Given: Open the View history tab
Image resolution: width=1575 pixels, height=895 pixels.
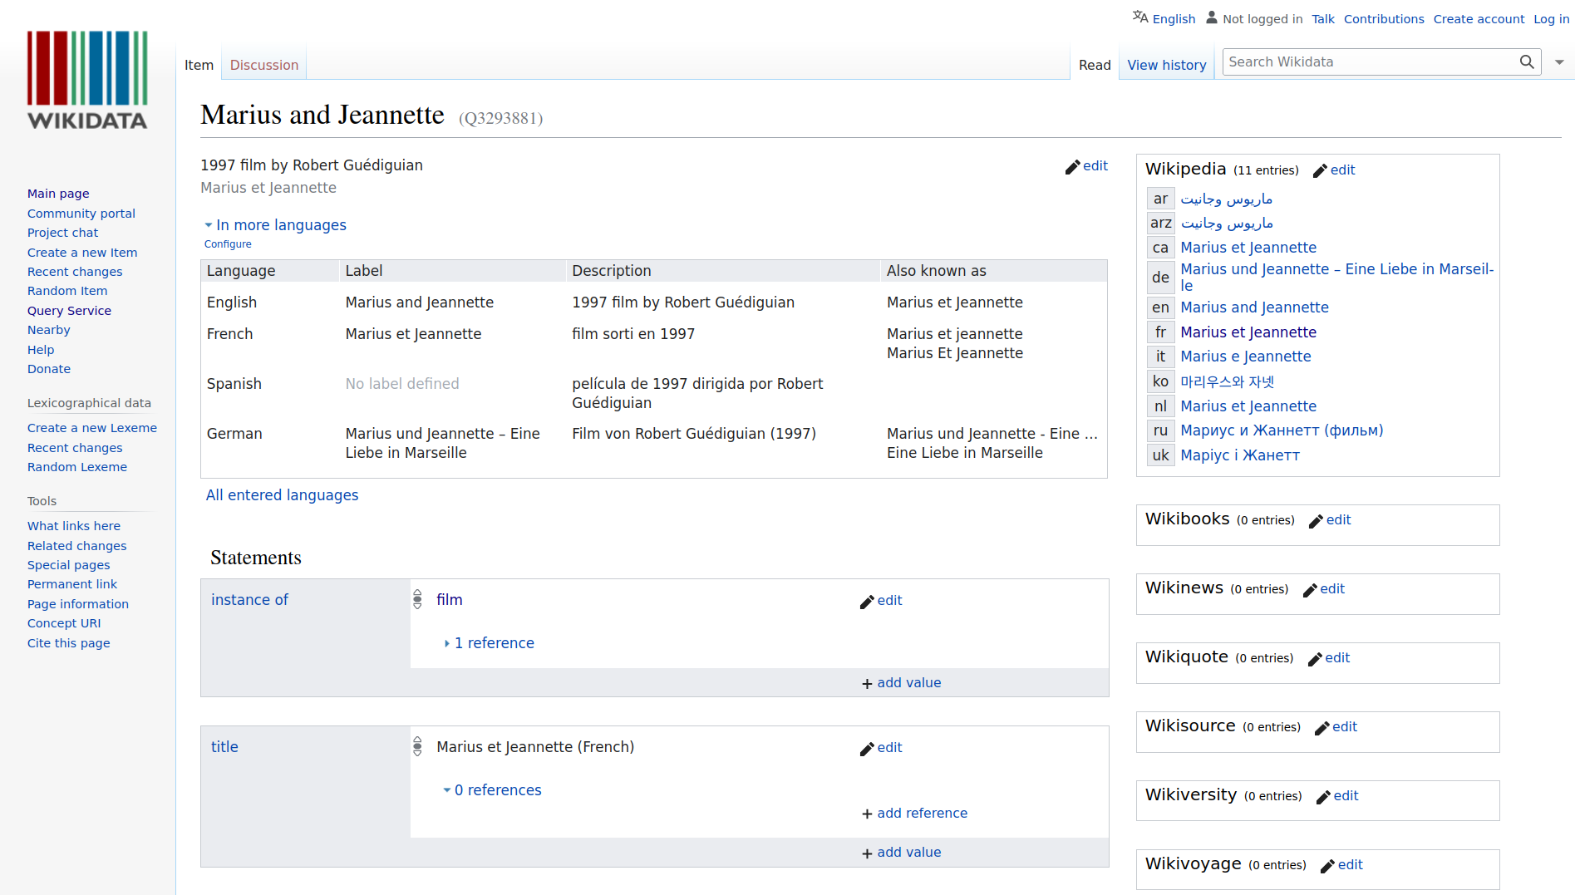Looking at the screenshot, I should tap(1166, 65).
